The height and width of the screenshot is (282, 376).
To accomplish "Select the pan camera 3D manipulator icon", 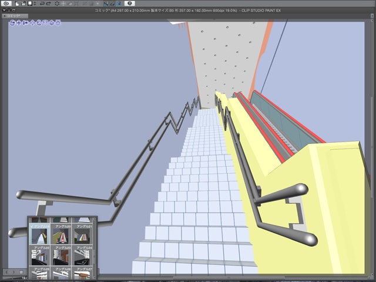I will click(19, 23).
